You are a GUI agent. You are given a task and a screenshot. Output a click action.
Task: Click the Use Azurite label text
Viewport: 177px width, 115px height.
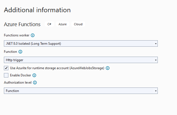[57, 68]
